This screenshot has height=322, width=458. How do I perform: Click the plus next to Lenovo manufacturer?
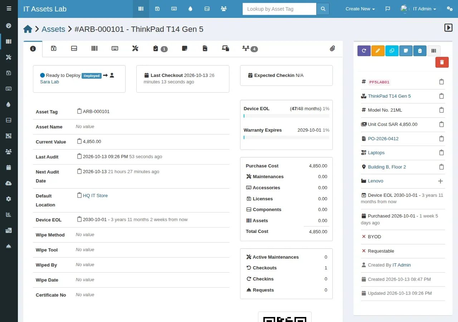[x=440, y=181]
